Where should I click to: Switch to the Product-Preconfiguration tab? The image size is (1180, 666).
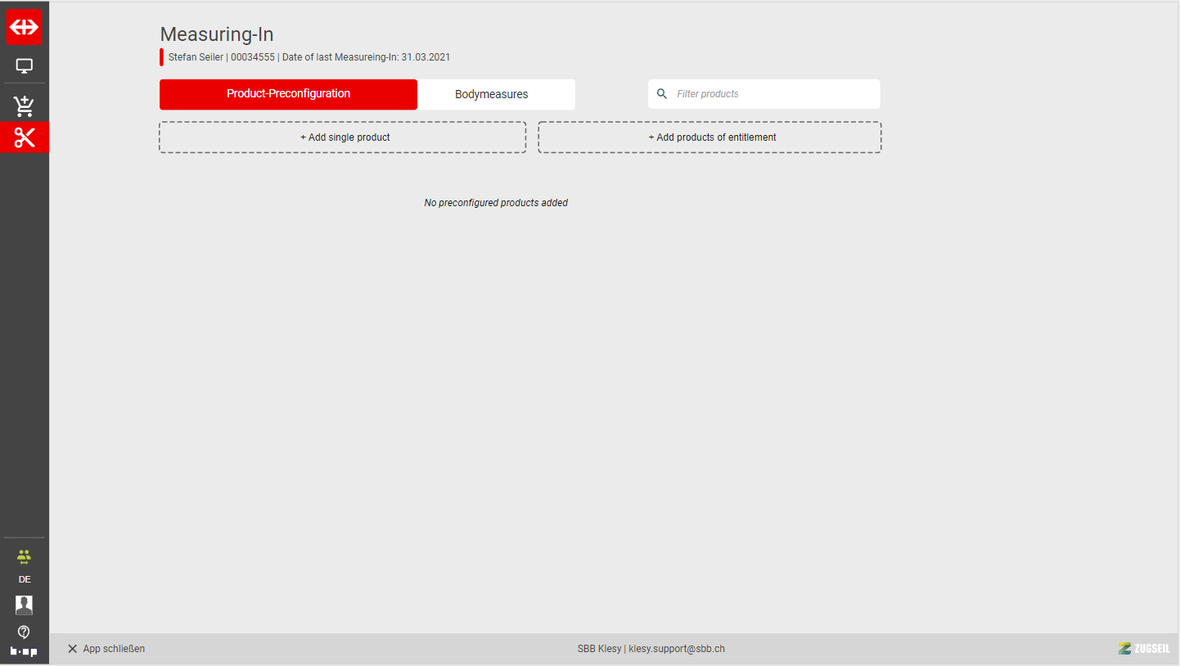point(288,94)
